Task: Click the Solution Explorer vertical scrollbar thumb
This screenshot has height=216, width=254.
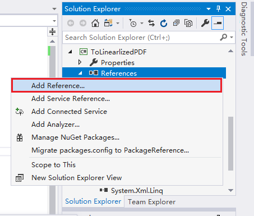Action: 231,144
